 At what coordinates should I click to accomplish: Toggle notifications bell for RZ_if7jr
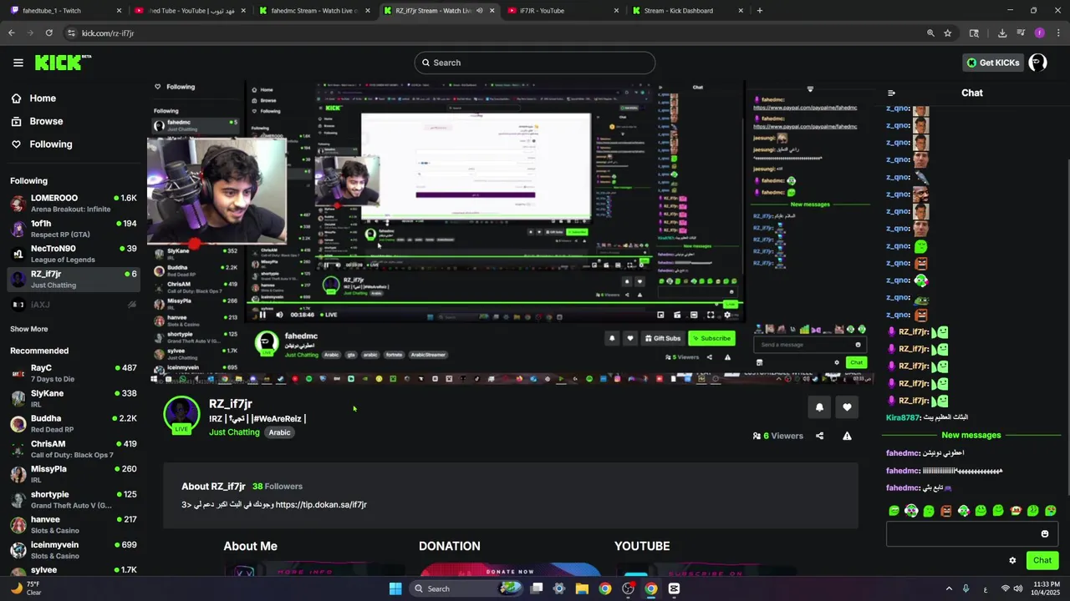819,407
